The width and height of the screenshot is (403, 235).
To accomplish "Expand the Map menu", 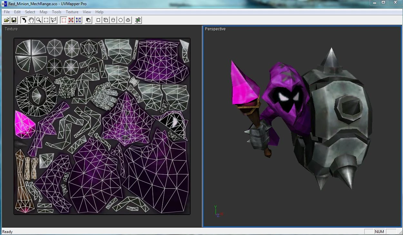I will 44,12.
